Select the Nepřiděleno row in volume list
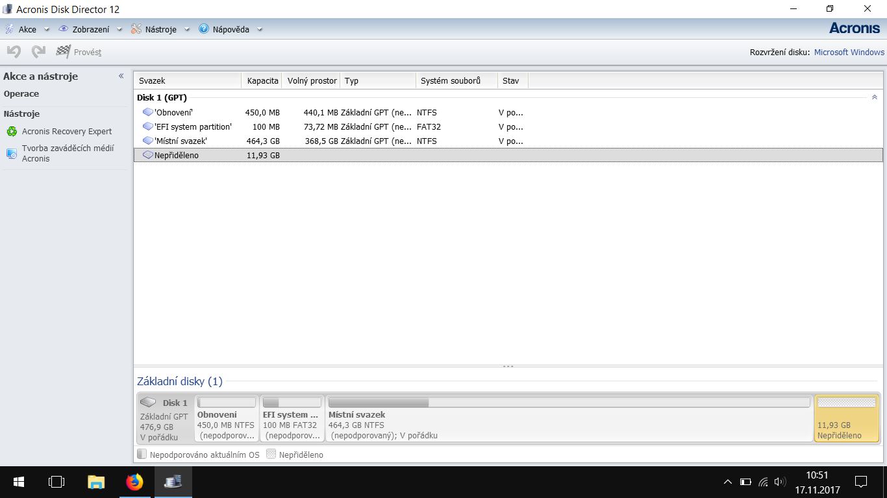Image resolution: width=887 pixels, height=498 pixels. [x=508, y=155]
